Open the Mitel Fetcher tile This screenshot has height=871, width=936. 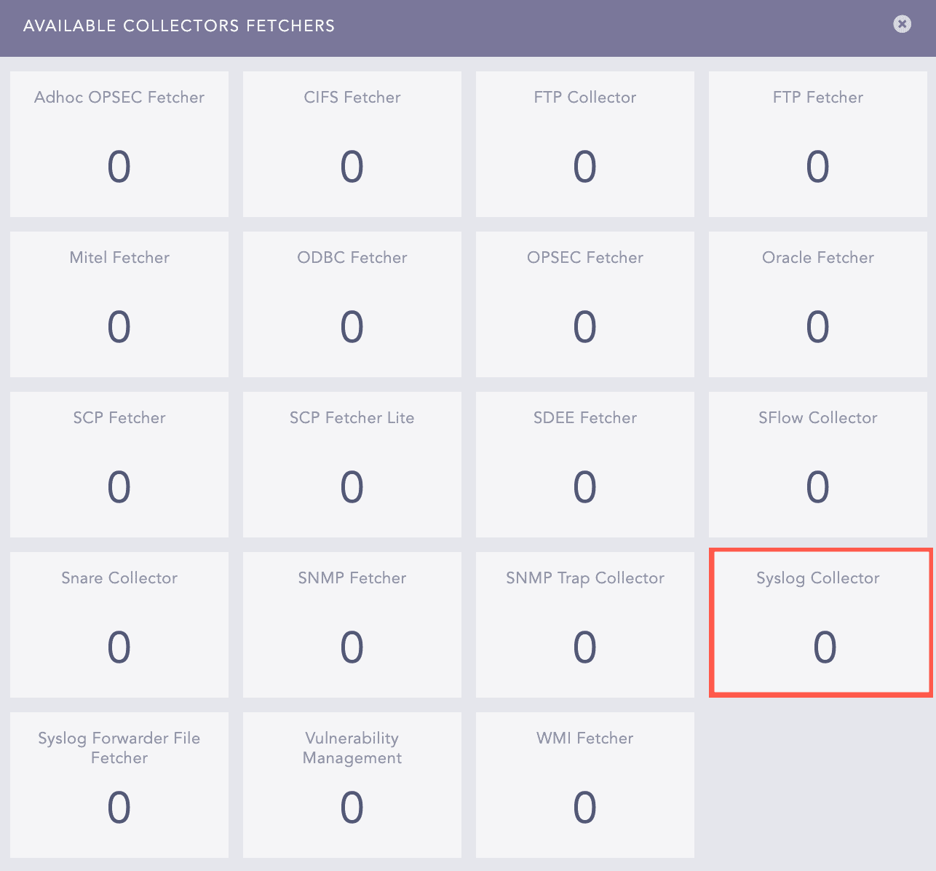click(x=119, y=304)
